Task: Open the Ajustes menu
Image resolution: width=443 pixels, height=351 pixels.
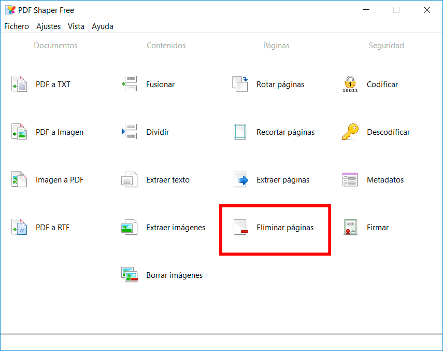Action: point(48,26)
